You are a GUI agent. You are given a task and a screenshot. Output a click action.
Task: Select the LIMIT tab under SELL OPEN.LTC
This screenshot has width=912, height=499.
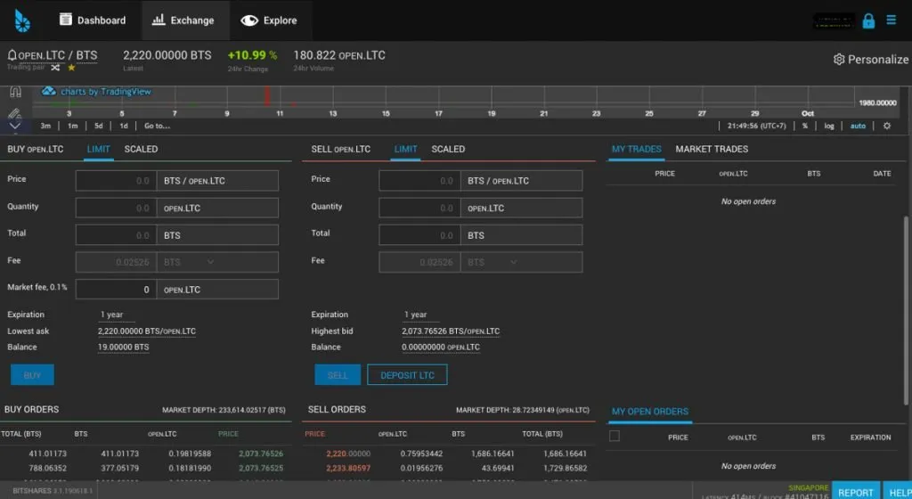(405, 150)
